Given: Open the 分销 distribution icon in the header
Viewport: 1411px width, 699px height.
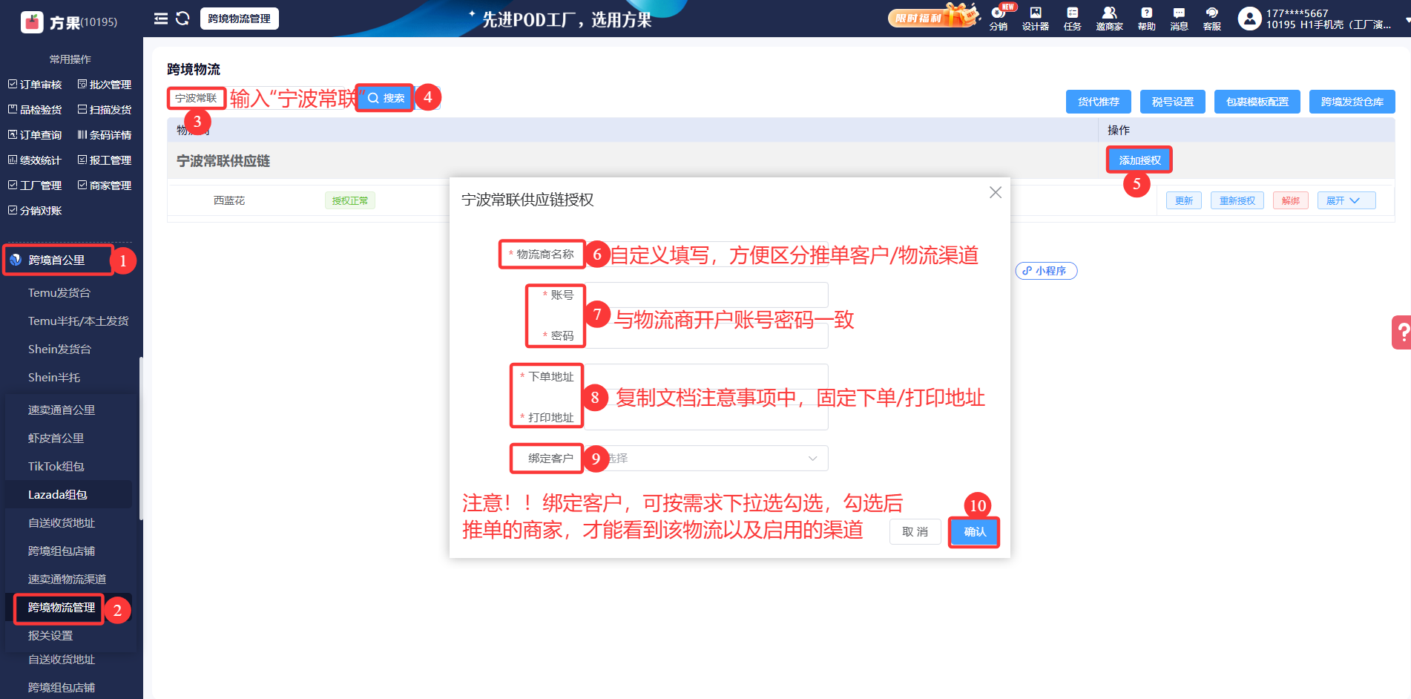Looking at the screenshot, I should pyautogui.click(x=999, y=19).
